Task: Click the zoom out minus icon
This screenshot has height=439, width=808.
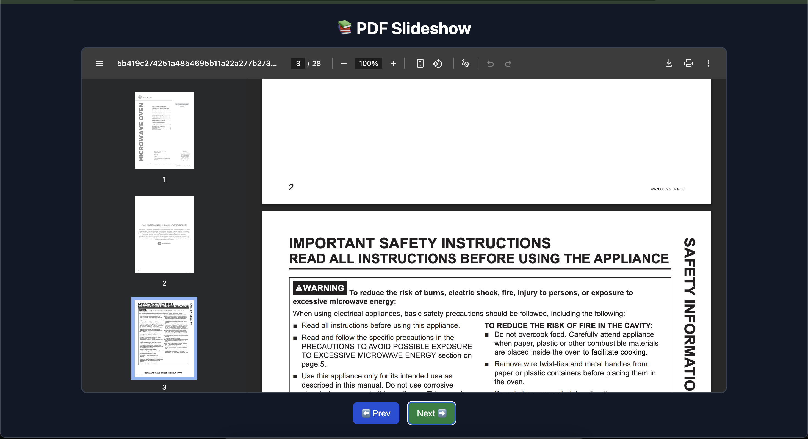Action: point(344,64)
